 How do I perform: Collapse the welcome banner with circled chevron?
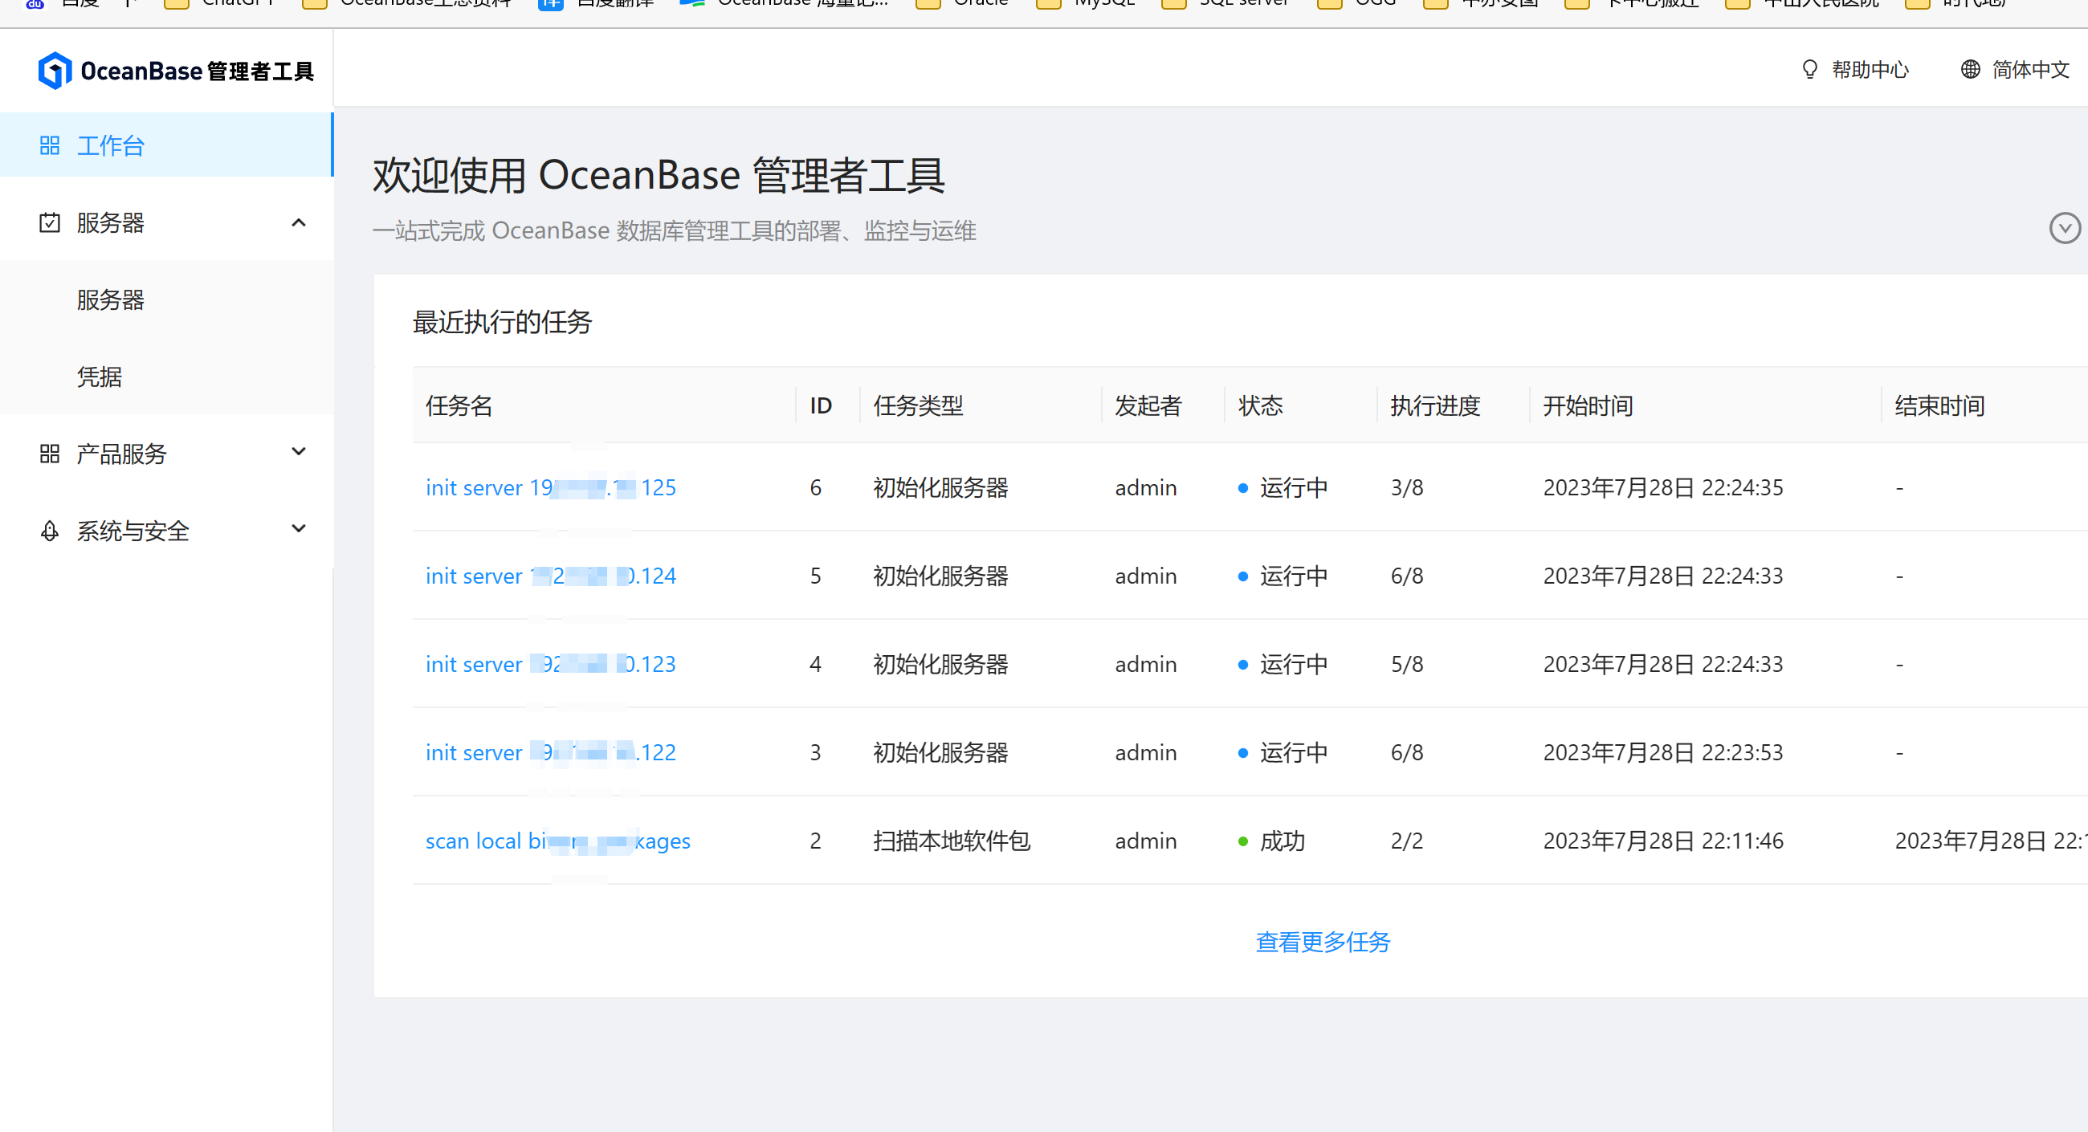pyautogui.click(x=2065, y=229)
